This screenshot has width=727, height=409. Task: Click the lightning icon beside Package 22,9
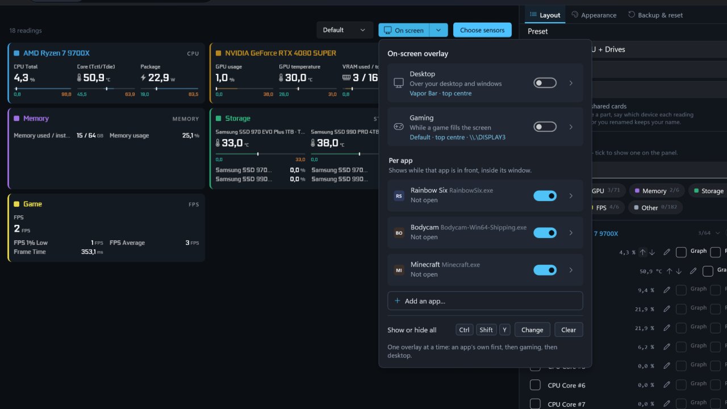(x=143, y=78)
